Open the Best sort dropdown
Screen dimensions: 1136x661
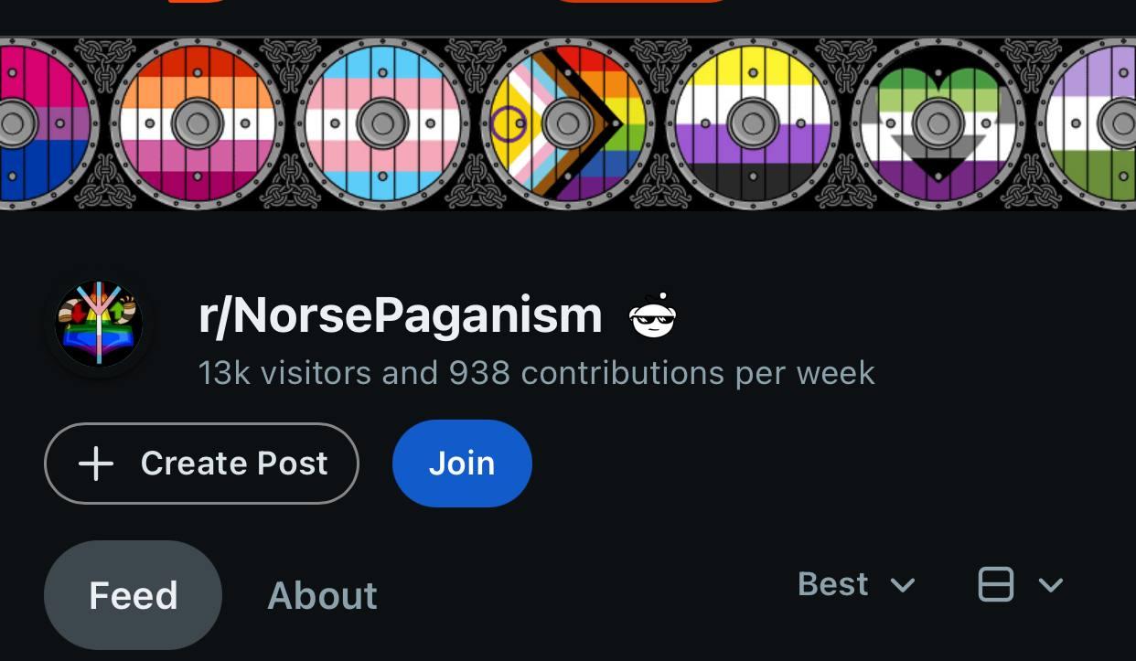[x=856, y=584]
